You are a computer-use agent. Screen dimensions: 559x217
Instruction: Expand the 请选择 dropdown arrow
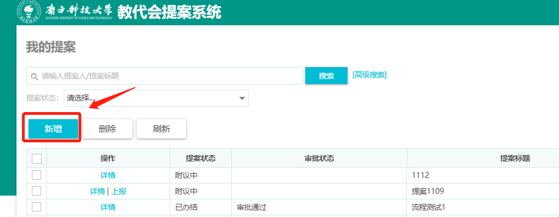click(x=242, y=98)
